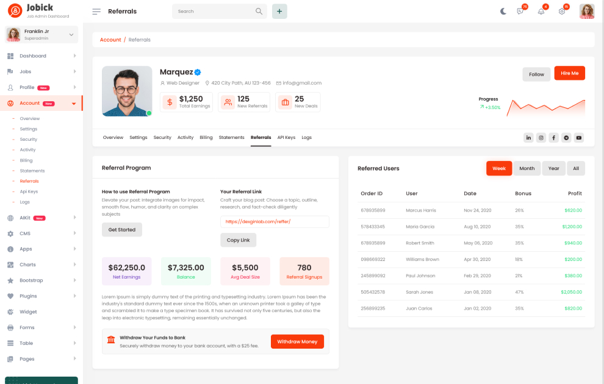604x384 pixels.
Task: Open the Instagram social icon
Action: click(541, 138)
